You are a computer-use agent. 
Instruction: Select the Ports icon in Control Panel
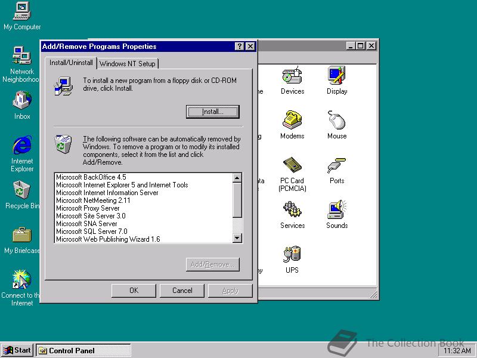[337, 171]
